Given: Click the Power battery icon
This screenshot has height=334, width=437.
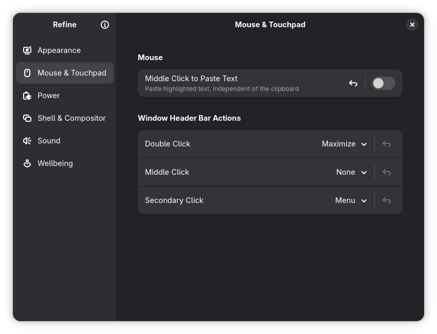Looking at the screenshot, I should click(27, 96).
